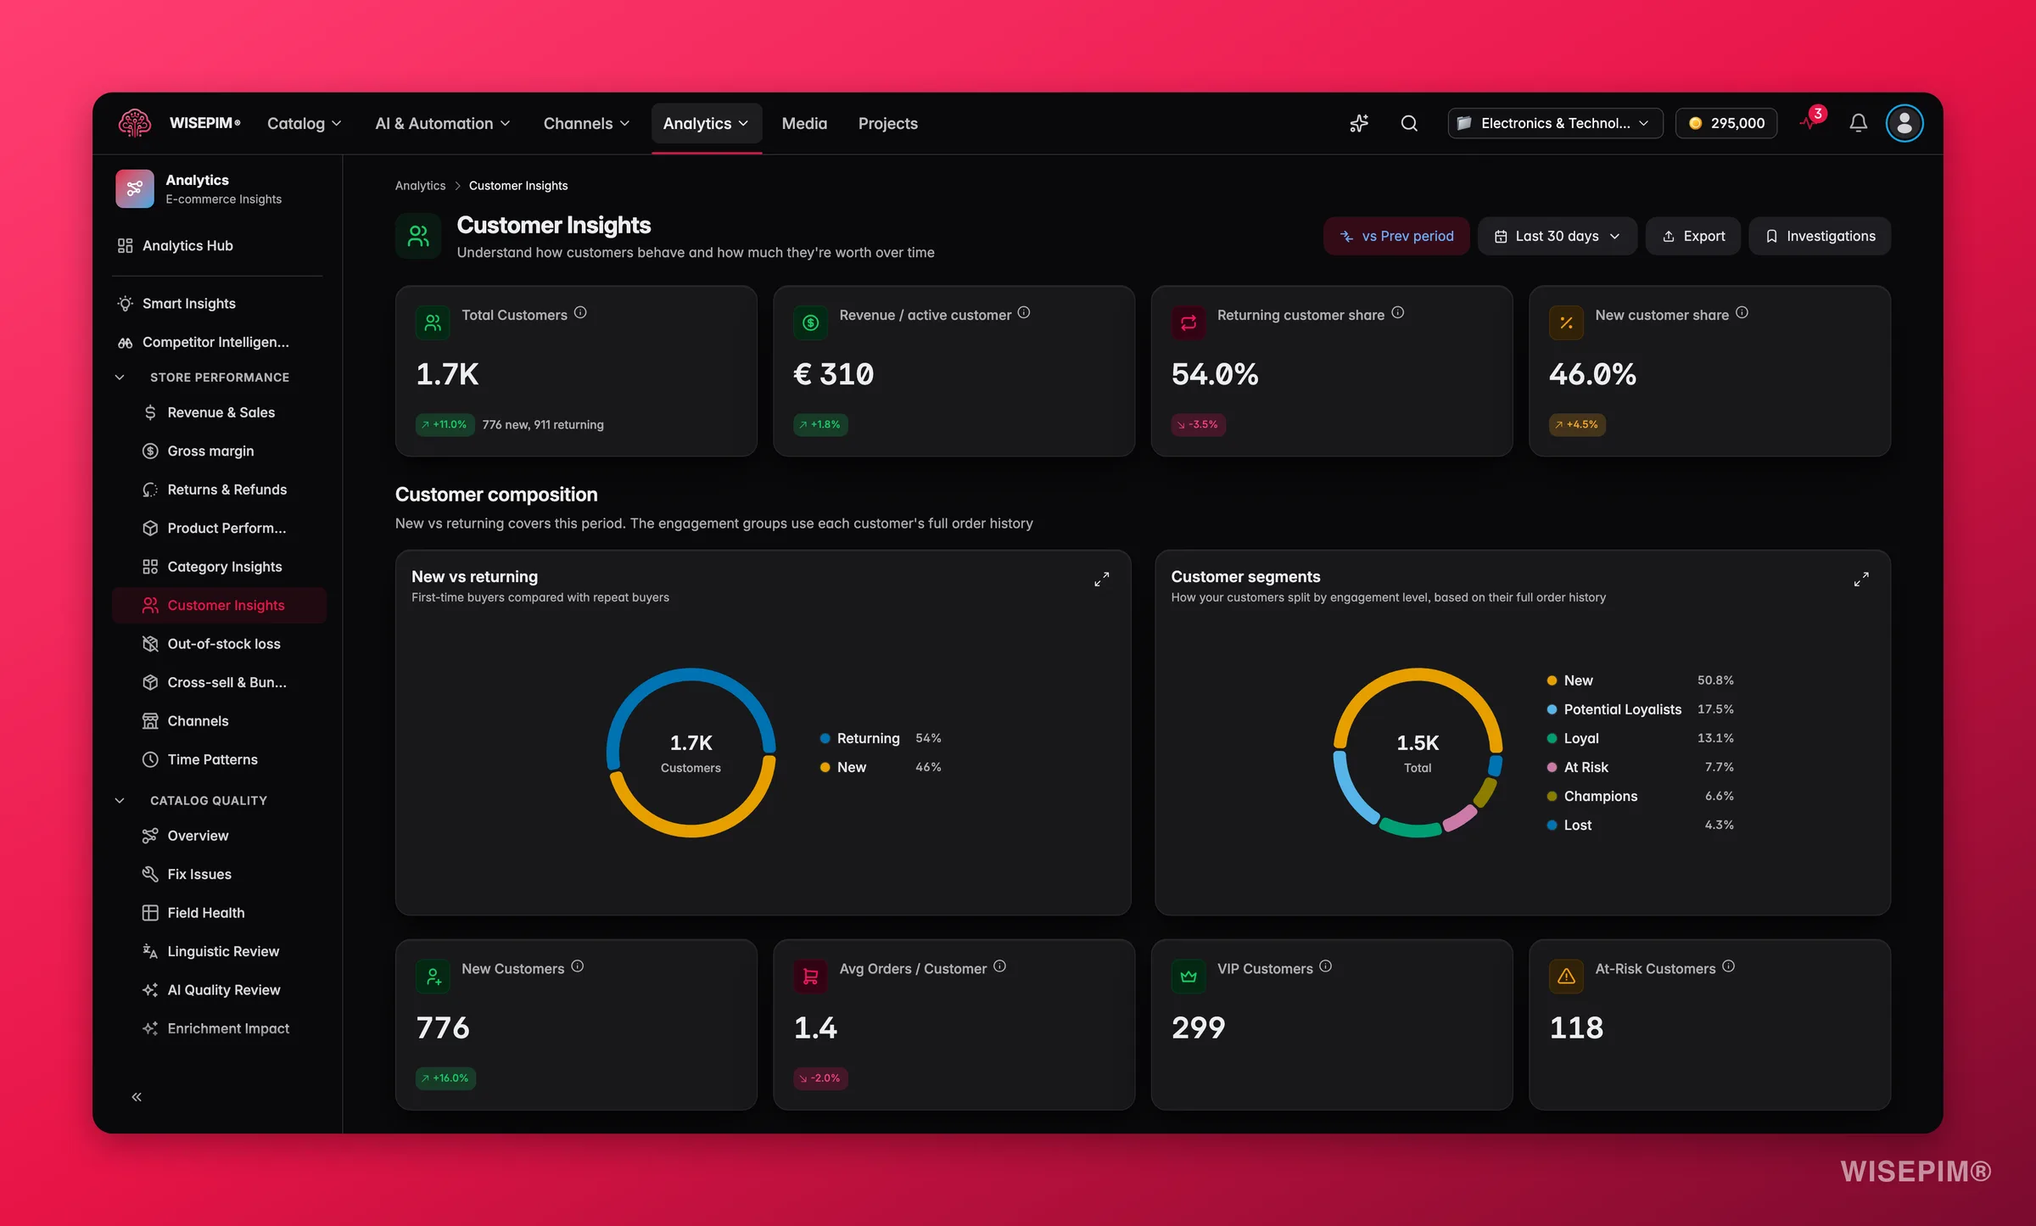
Task: Click the Returning legend blue dot
Action: click(x=825, y=738)
